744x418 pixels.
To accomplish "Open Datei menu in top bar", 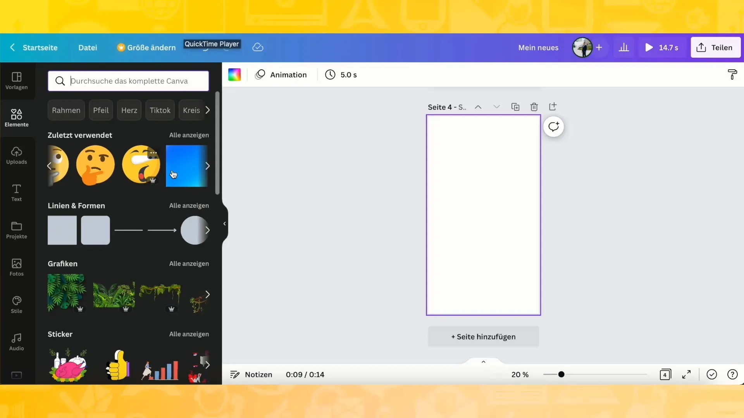I will (x=87, y=47).
